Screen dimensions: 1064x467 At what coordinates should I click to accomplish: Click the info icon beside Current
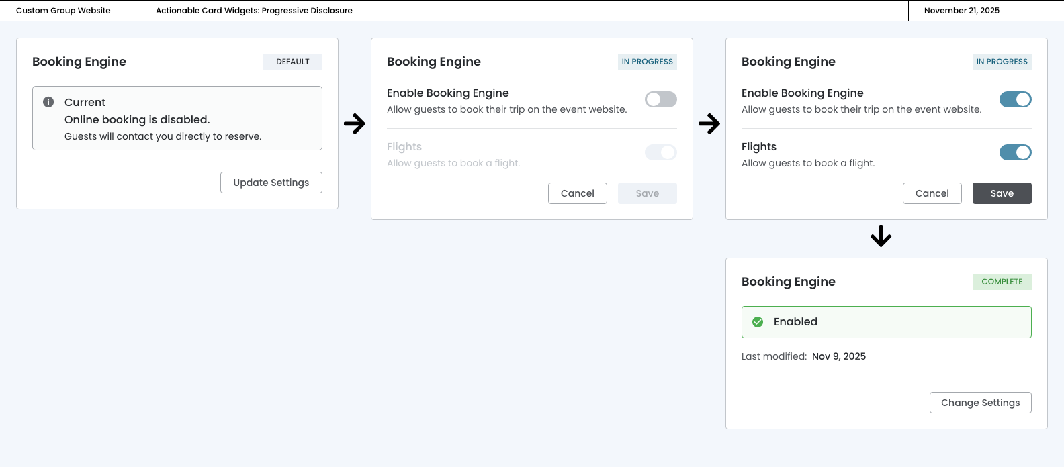pyautogui.click(x=48, y=102)
